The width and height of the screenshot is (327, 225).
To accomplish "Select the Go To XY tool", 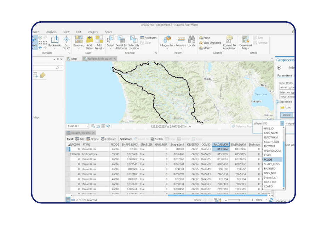I will pyautogui.click(x=67, y=43).
